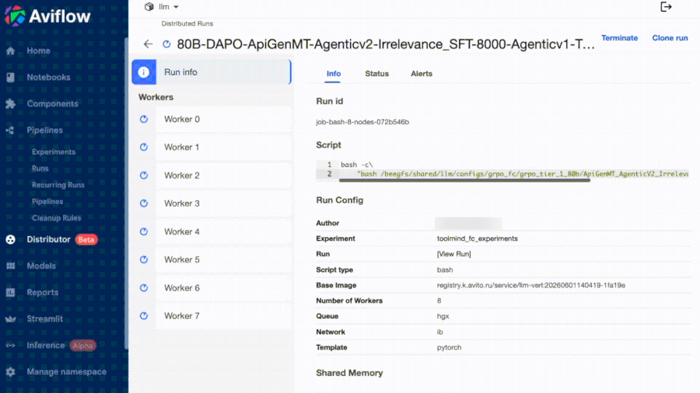Click the run status spinner icon beside title

166,44
